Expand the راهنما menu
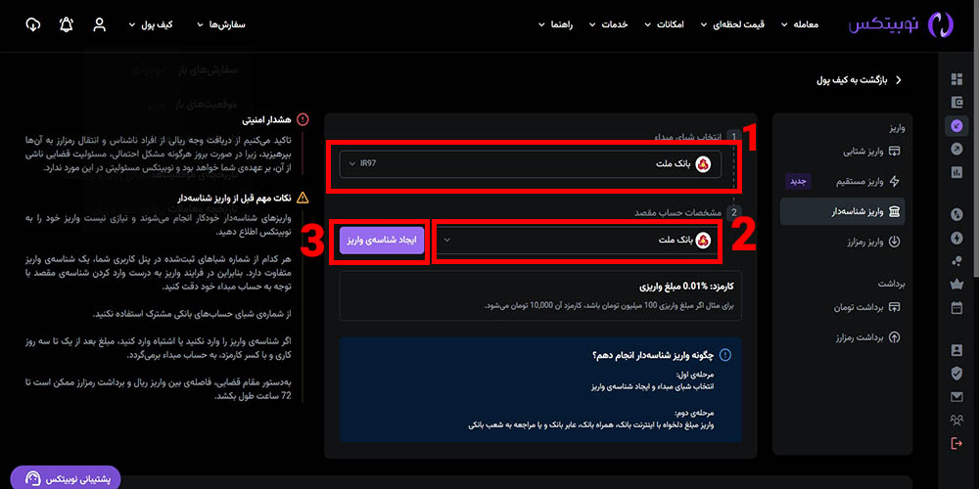This screenshot has width=979, height=489. (x=556, y=25)
